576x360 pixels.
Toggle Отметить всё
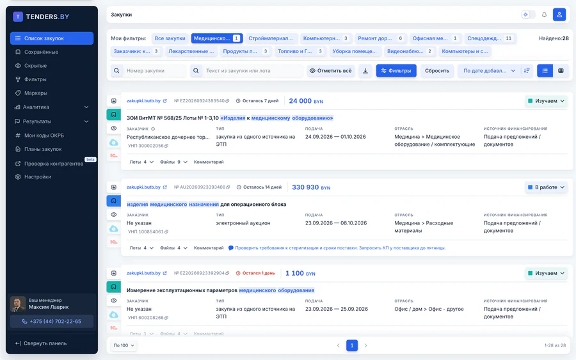[x=331, y=71]
